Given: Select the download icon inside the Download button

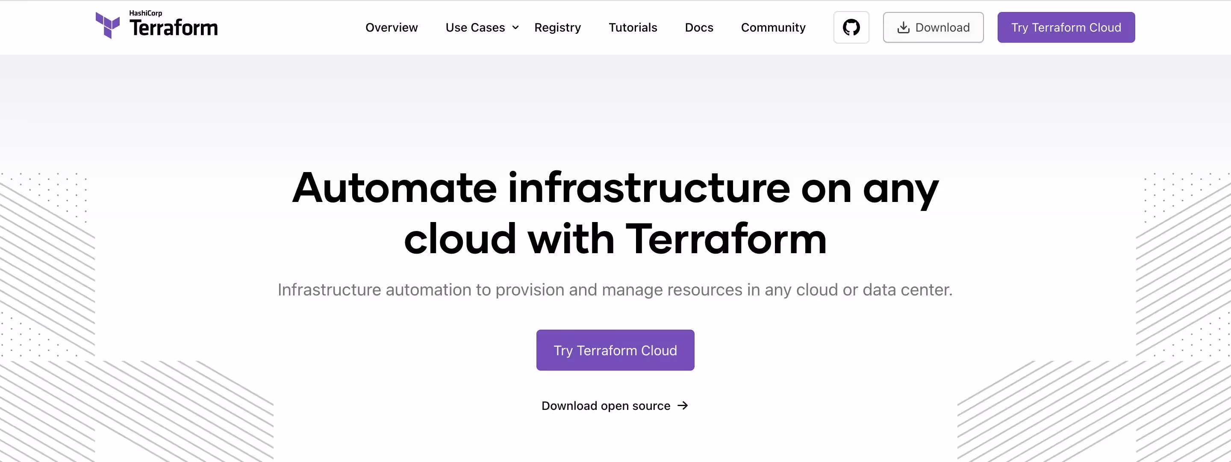Looking at the screenshot, I should click(x=903, y=27).
